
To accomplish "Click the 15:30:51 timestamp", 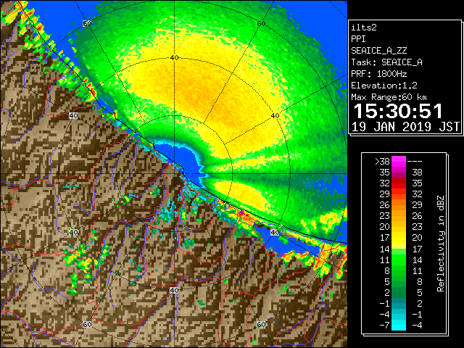I will [398, 111].
